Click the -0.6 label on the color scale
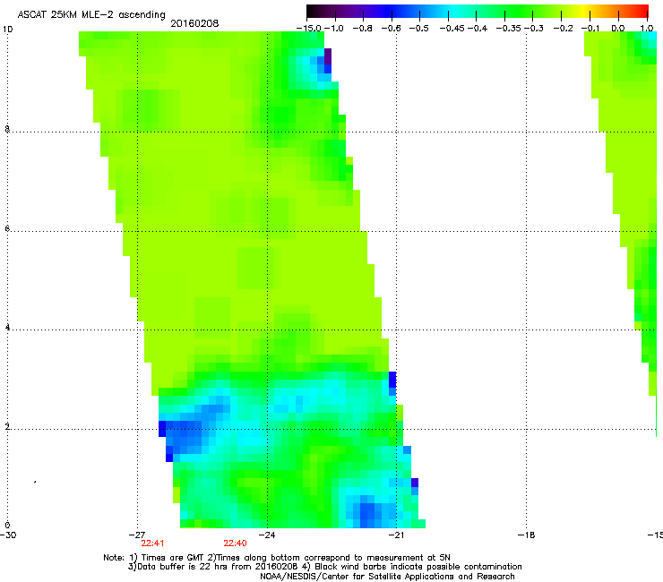663x582 pixels. click(392, 29)
